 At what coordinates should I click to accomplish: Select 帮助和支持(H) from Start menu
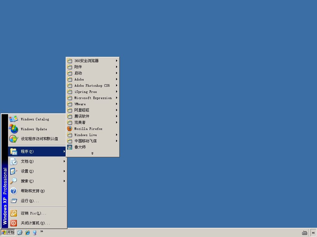pyautogui.click(x=37, y=191)
